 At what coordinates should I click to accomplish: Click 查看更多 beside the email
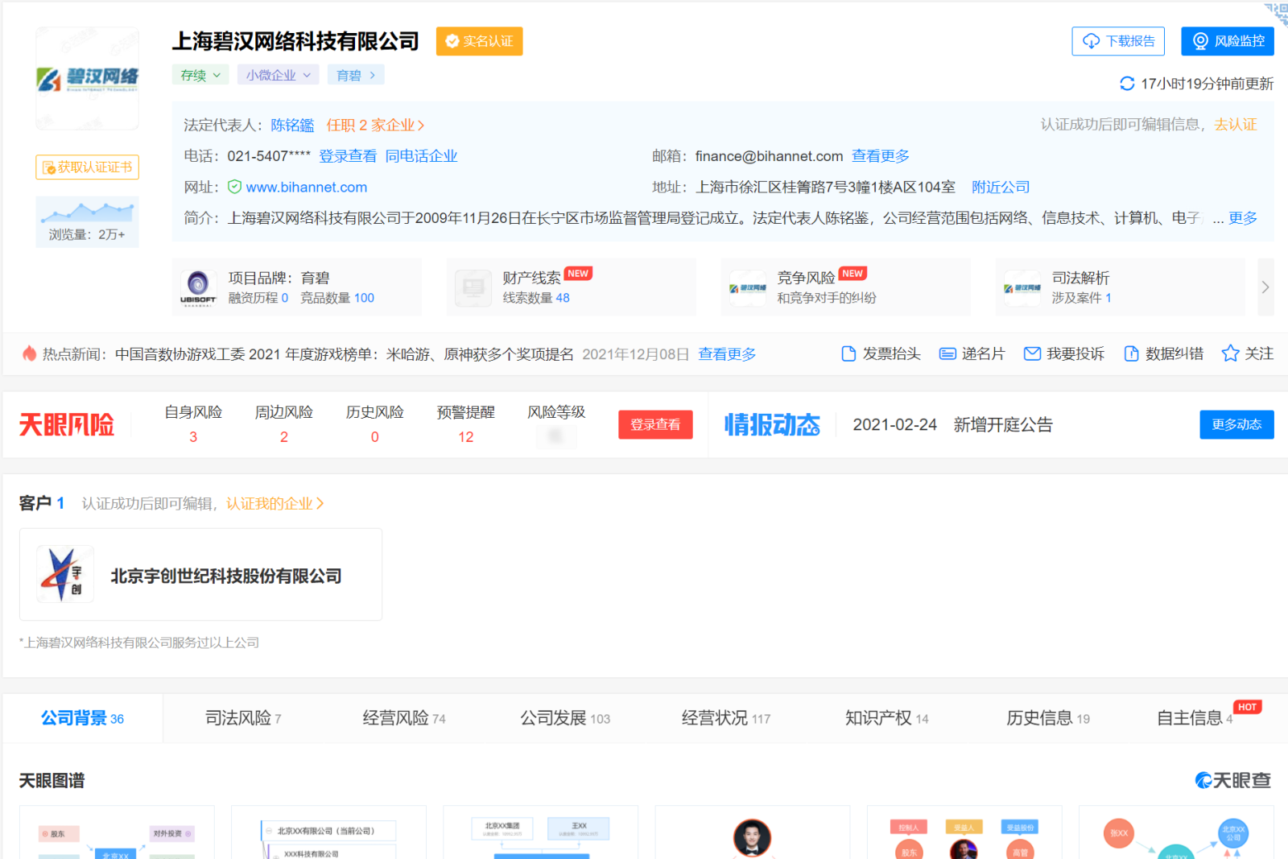coord(881,156)
